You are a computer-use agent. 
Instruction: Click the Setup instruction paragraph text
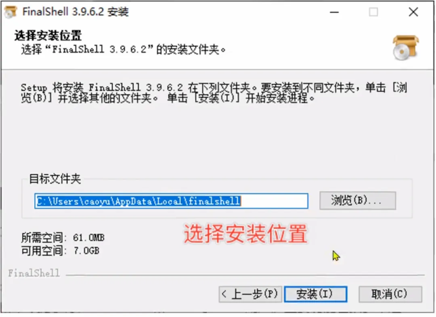[x=214, y=93]
